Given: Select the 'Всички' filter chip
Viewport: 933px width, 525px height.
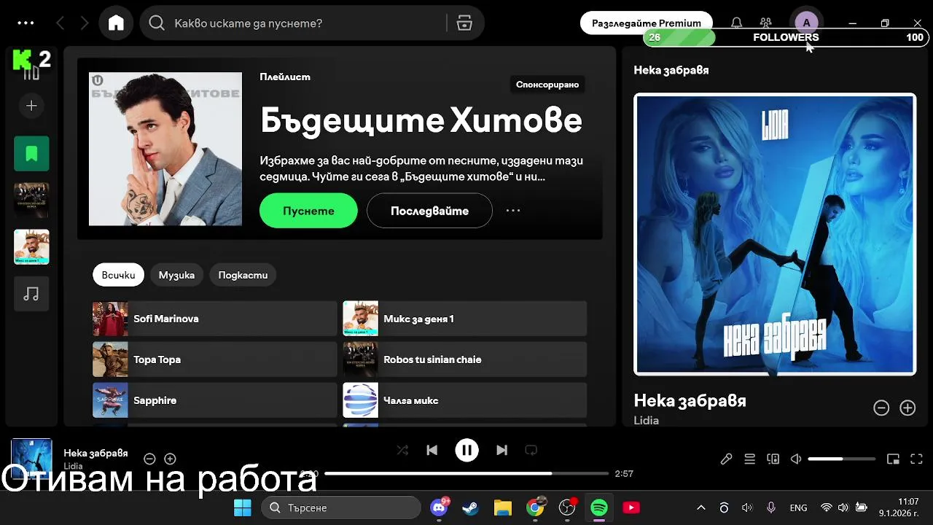Looking at the screenshot, I should coord(118,275).
